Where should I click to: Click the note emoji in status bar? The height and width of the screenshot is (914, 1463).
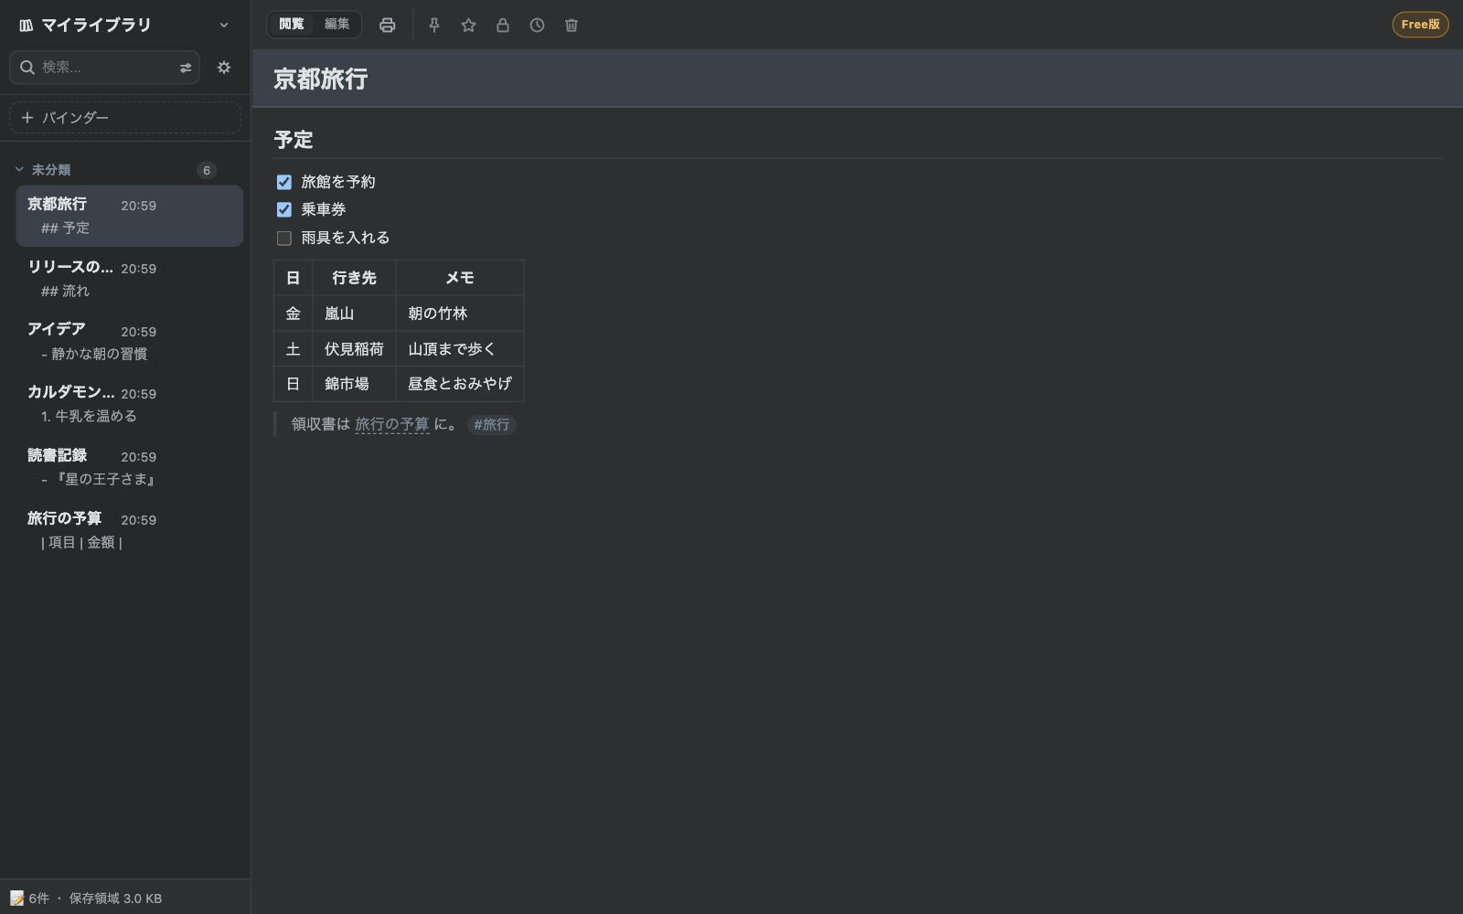[17, 898]
